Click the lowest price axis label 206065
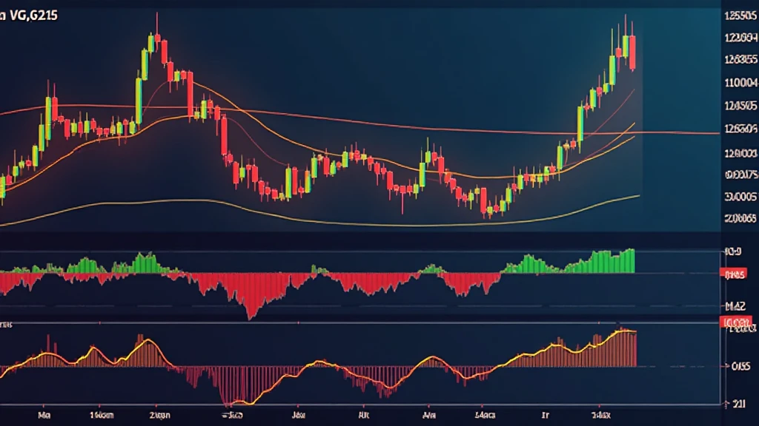 (x=738, y=218)
